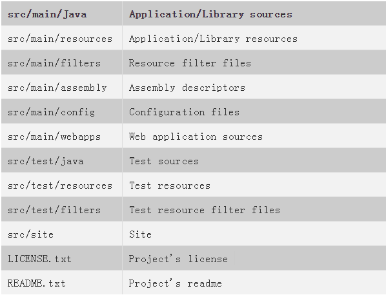Click the src/test/java entry
Viewport: 386px width, 295px height.
[46, 161]
